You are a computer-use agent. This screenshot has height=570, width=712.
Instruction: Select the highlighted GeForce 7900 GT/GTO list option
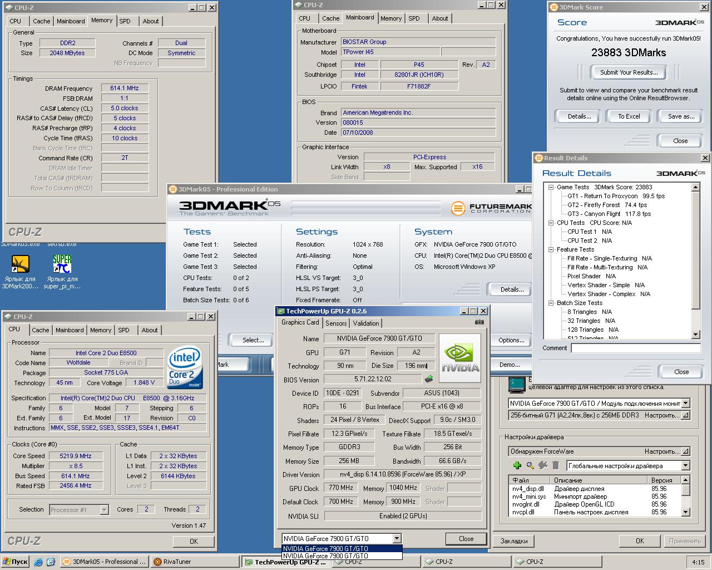point(342,549)
